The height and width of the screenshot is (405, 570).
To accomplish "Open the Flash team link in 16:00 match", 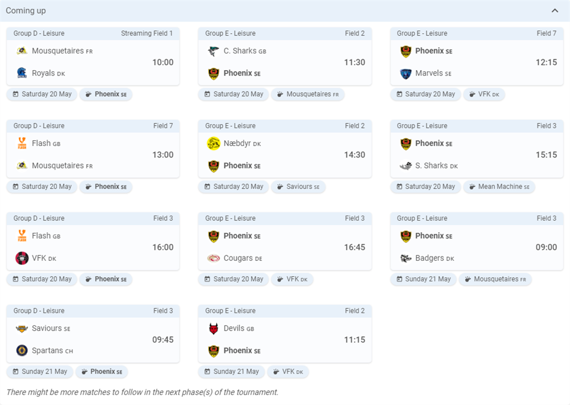I will (41, 236).
